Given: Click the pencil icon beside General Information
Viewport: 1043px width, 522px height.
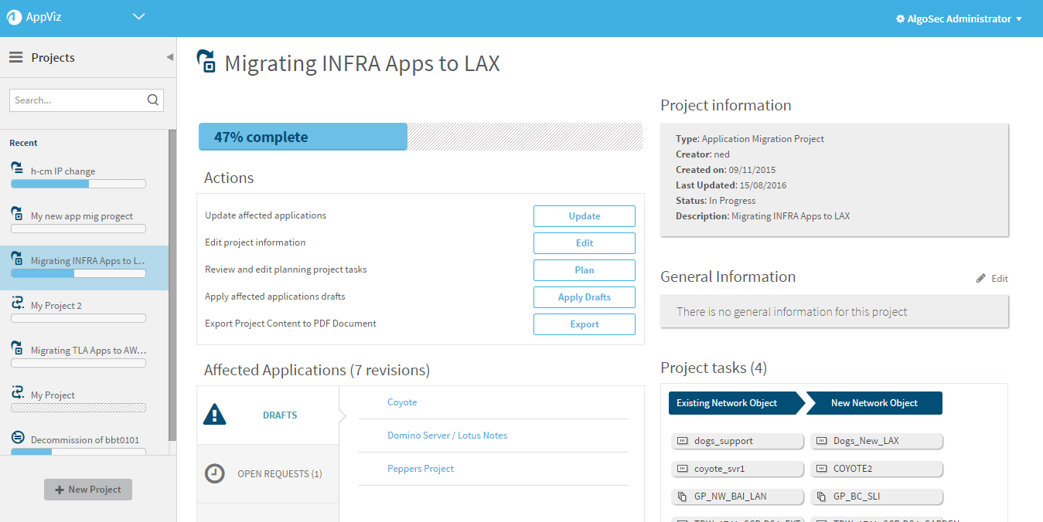Looking at the screenshot, I should click(981, 278).
